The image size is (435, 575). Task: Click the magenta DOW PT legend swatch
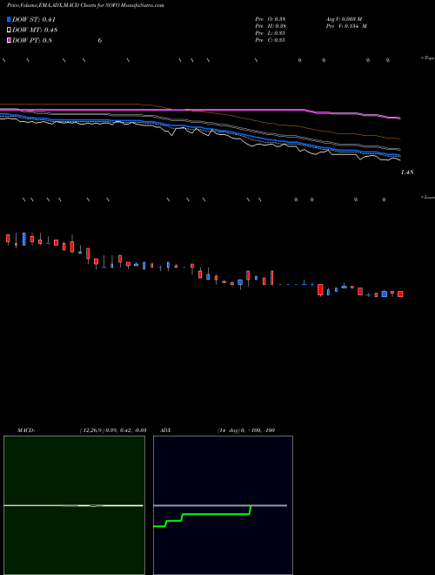pyautogui.click(x=9, y=40)
